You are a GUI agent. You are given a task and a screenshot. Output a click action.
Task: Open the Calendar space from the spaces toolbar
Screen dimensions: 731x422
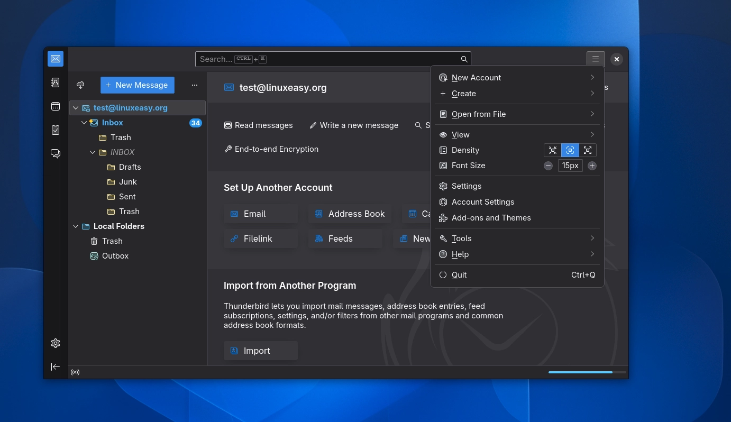pyautogui.click(x=56, y=106)
